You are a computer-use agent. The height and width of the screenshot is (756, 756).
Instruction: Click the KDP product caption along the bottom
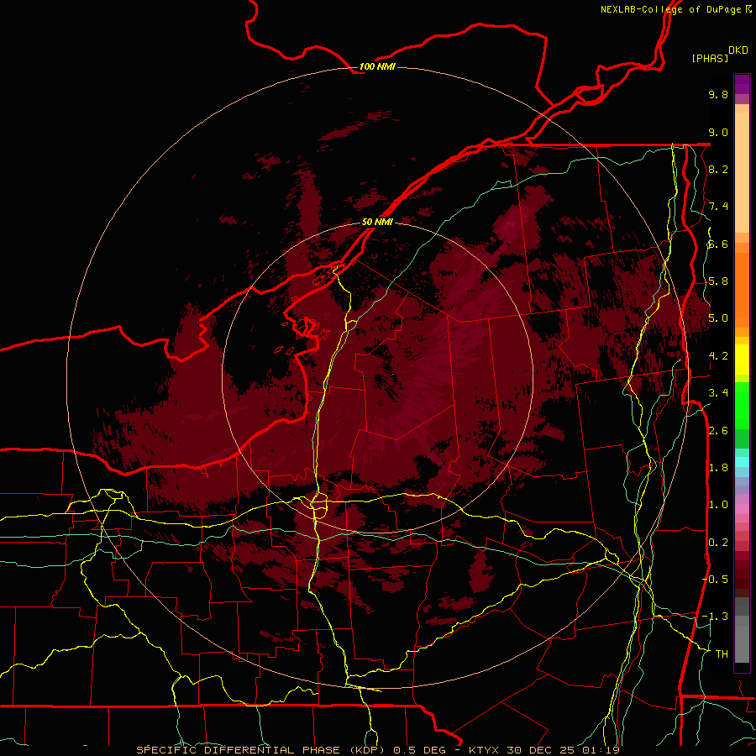pos(378,750)
